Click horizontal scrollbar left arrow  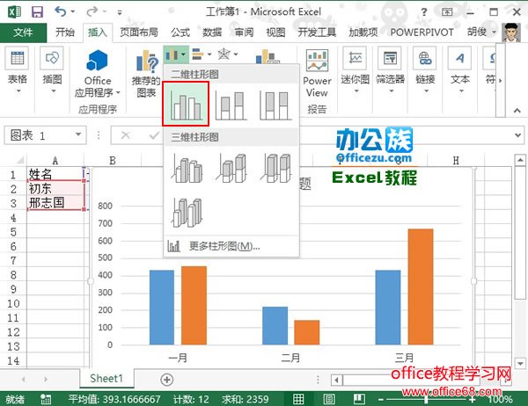[336, 381]
